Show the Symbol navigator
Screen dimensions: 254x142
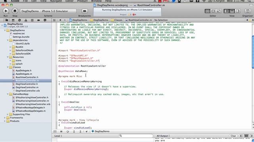point(13,20)
